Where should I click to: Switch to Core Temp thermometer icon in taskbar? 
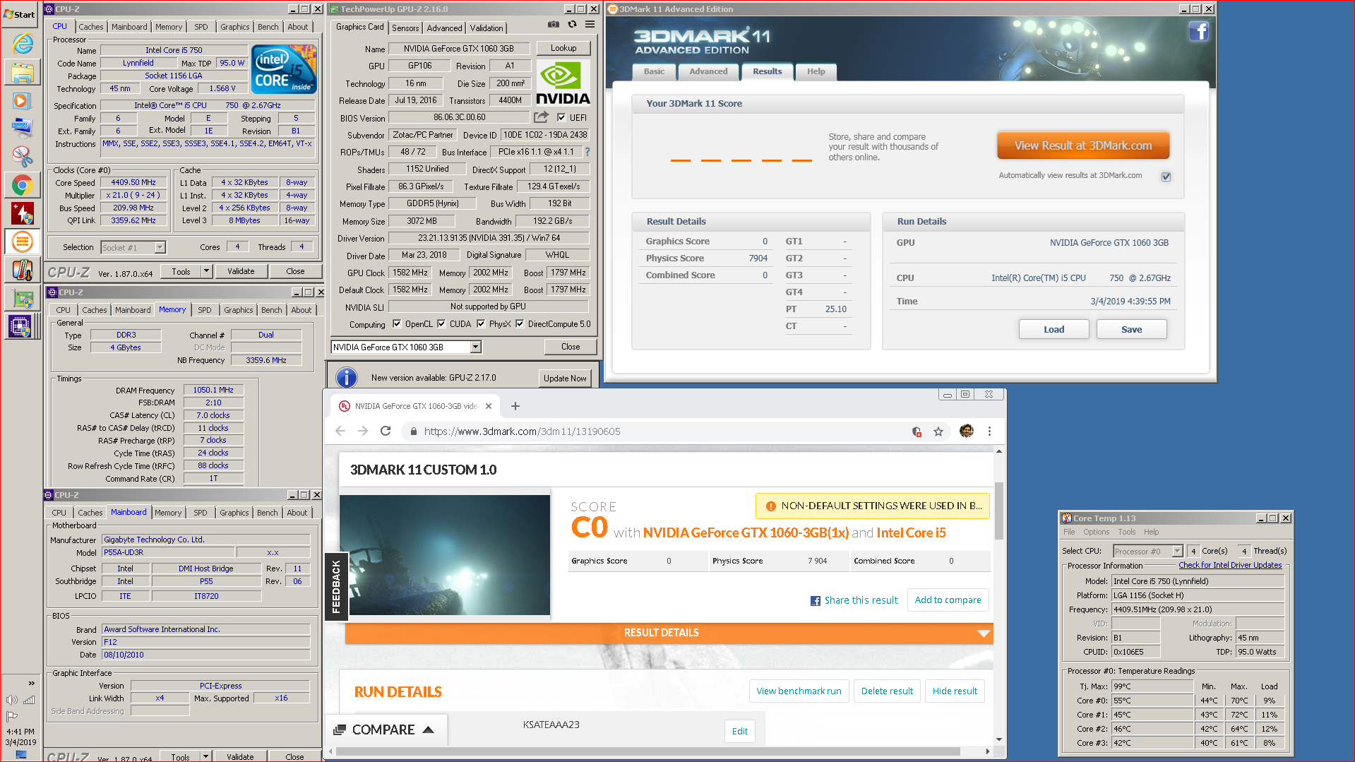(x=23, y=270)
